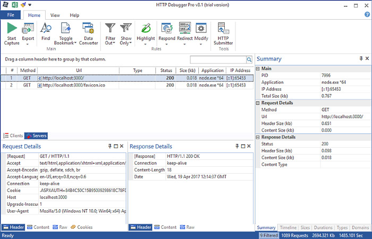Close the Request Details panel
Viewport: 372px width, 239px height.
point(122,146)
